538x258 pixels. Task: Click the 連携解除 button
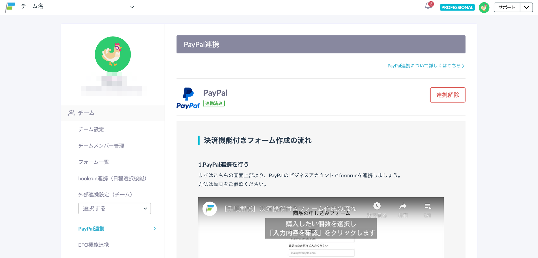pos(448,95)
